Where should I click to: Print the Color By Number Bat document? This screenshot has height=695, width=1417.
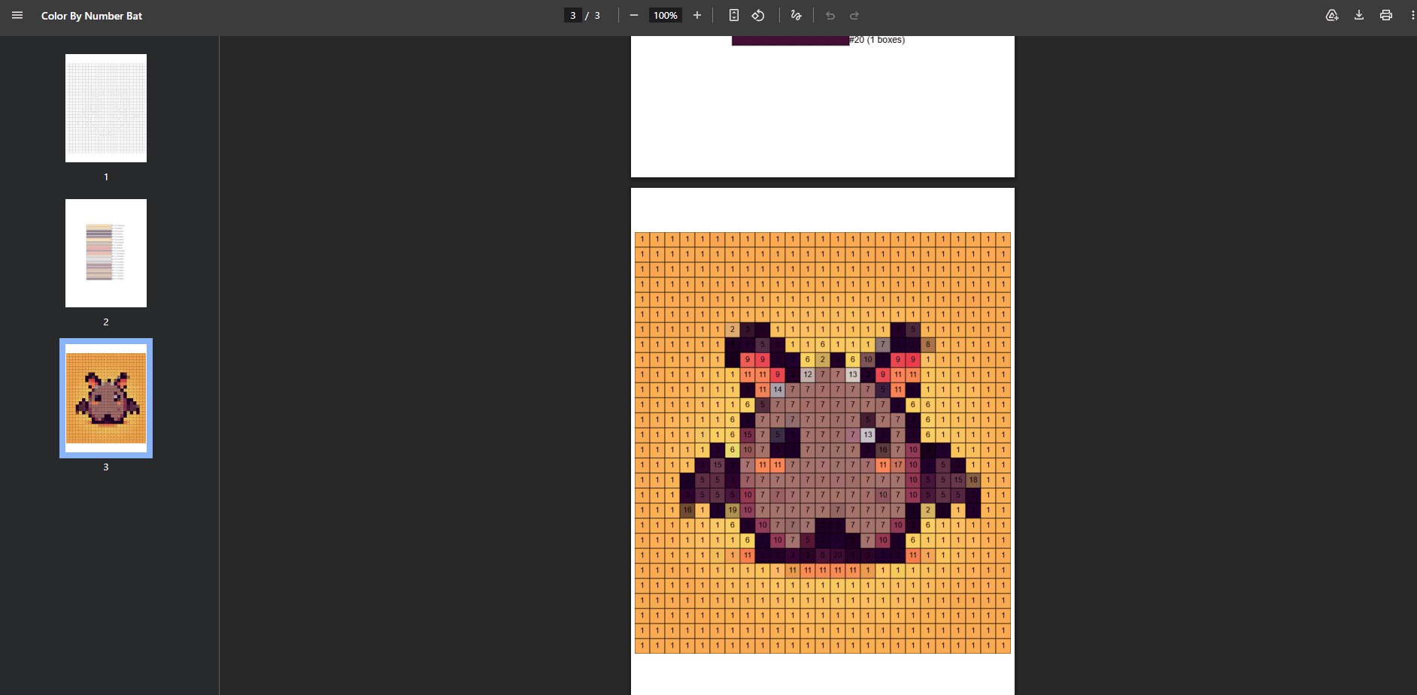coord(1386,15)
